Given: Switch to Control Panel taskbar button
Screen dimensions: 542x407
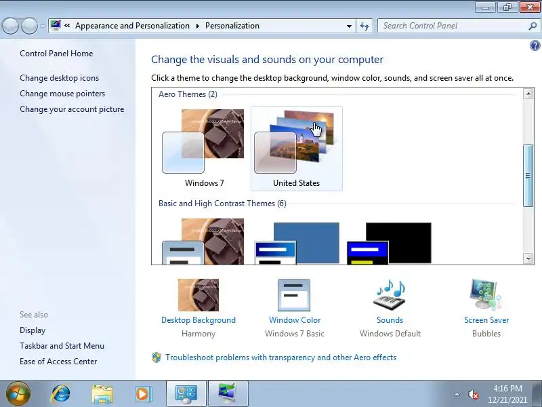Looking at the screenshot, I should 186,394.
